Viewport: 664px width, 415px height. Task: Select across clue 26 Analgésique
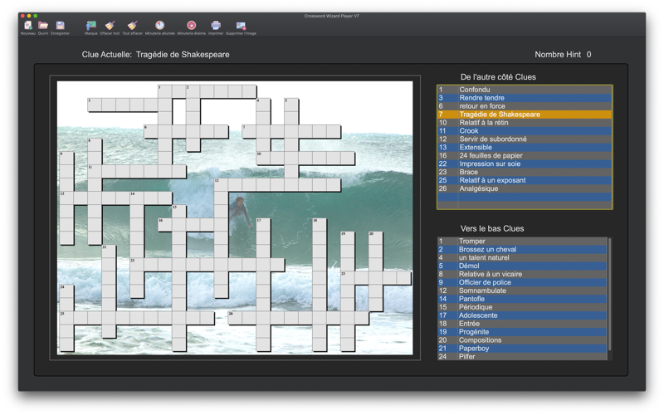point(525,188)
